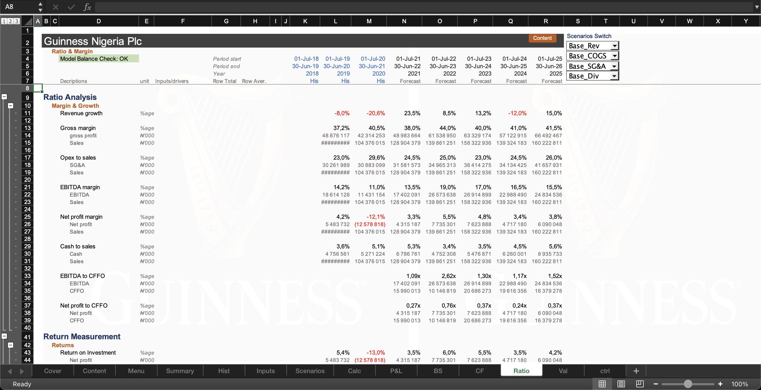This screenshot has height=390, width=761.
Task: Click the Scenarios Switch heading
Action: [x=589, y=36]
